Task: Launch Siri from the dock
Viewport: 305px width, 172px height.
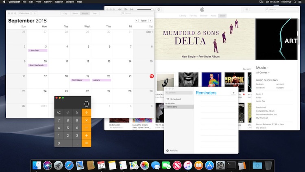Action: pyautogui.click(x=48, y=165)
